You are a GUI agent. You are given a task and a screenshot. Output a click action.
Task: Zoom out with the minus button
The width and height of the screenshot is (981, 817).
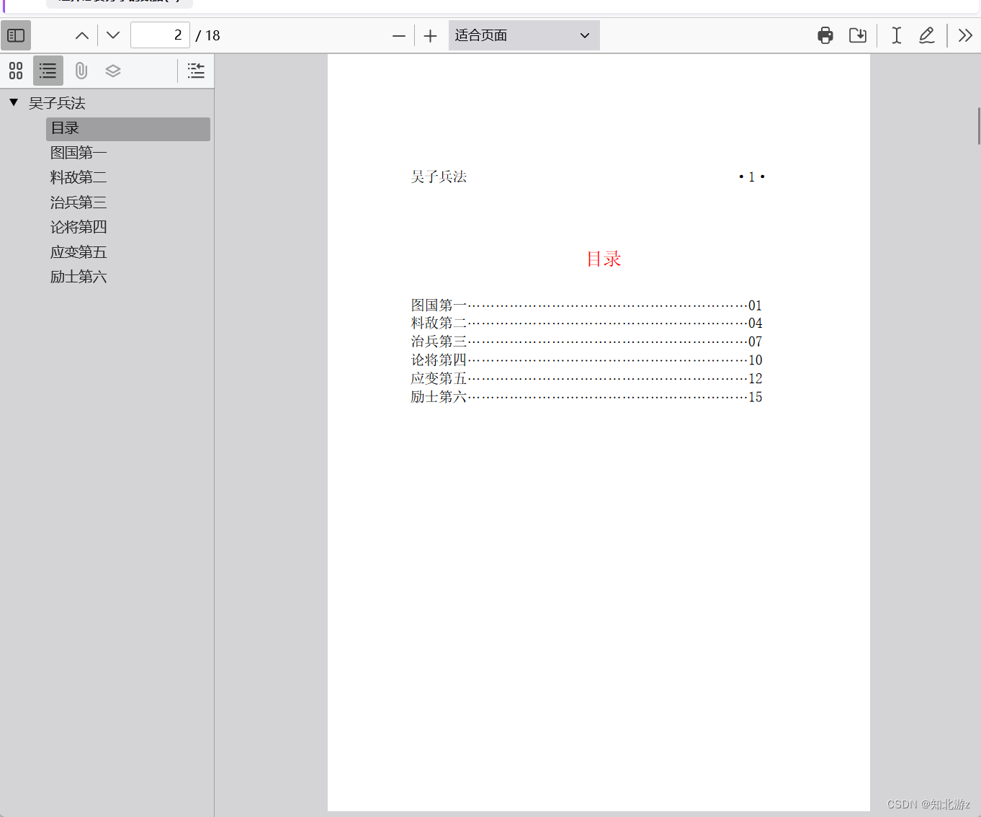tap(398, 36)
